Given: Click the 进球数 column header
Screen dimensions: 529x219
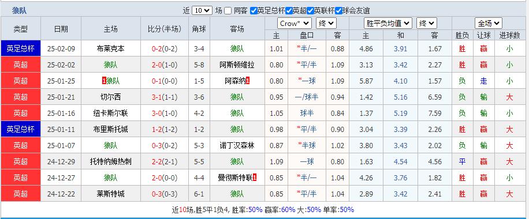Looking at the screenshot, I should pos(510,35).
